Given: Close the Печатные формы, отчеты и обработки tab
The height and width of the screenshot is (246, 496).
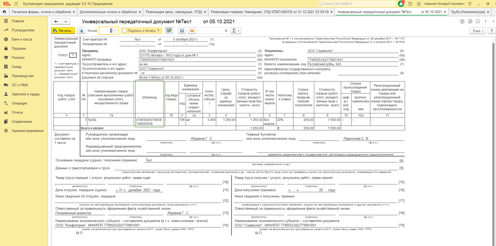Looking at the screenshot, I should pyautogui.click(x=74, y=12).
